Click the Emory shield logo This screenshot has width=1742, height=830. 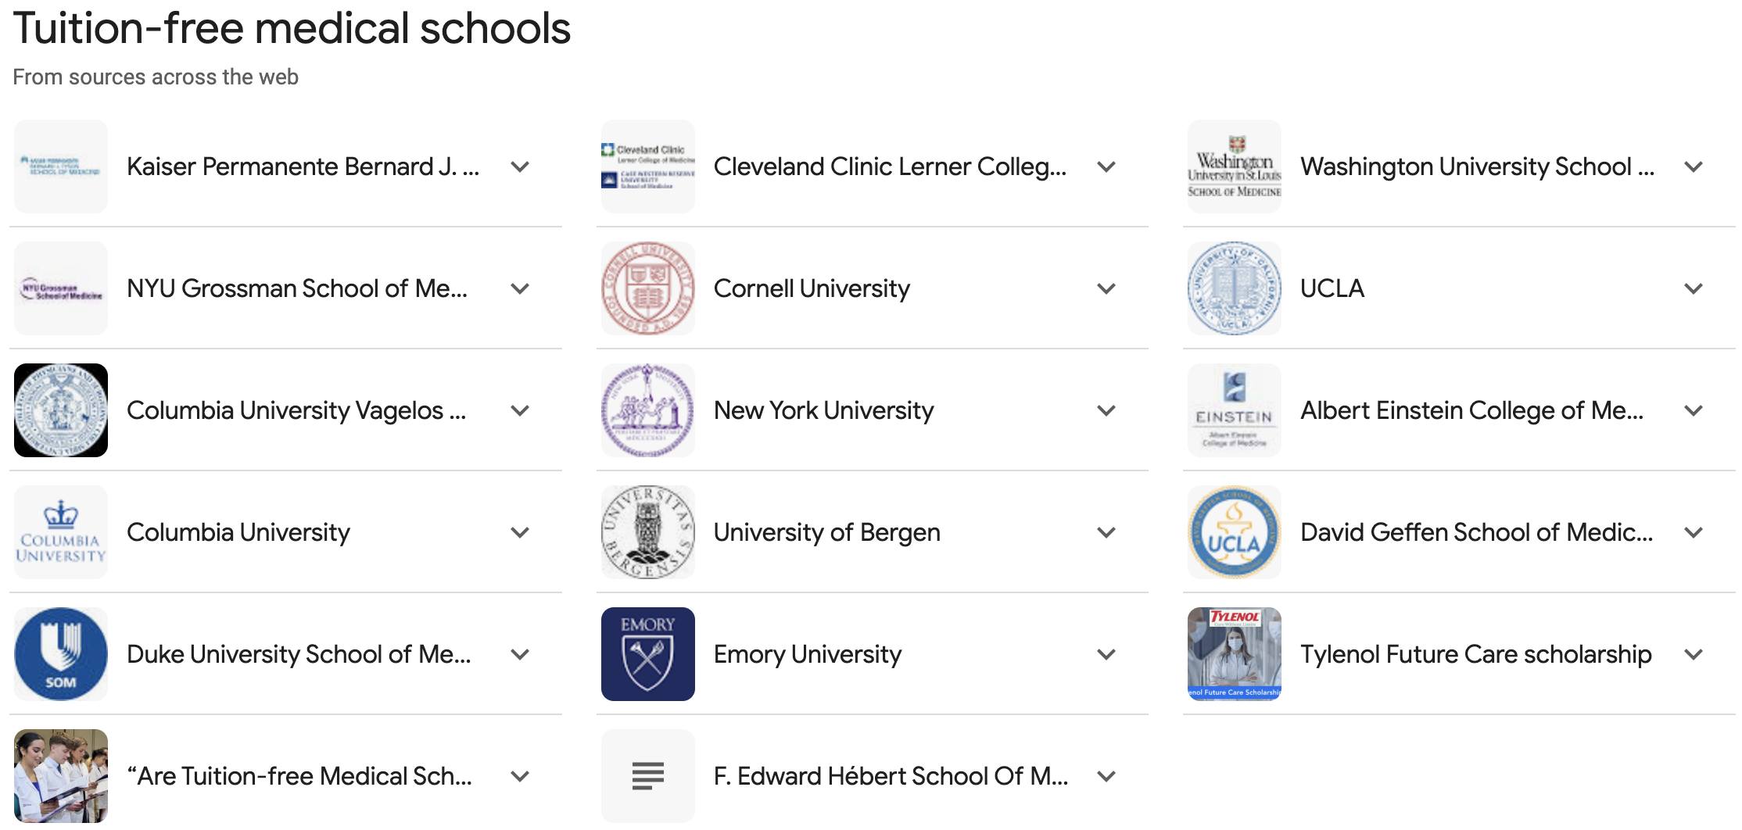pyautogui.click(x=647, y=654)
